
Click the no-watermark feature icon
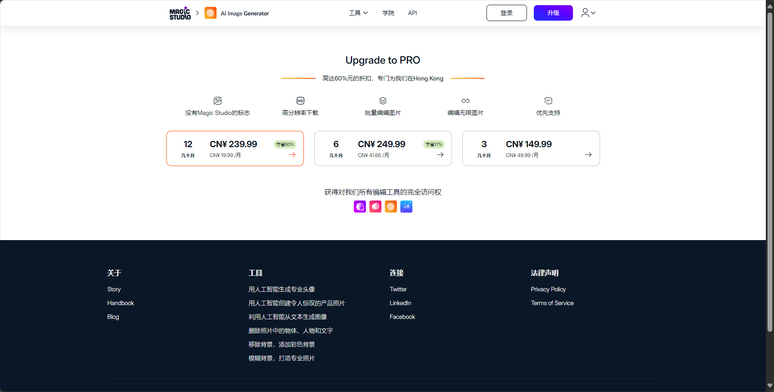[x=217, y=101]
